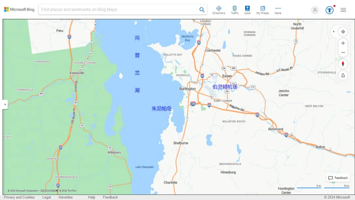Expand the map controls arrow beside locate
This screenshot has height=200, width=355.
[334, 32]
